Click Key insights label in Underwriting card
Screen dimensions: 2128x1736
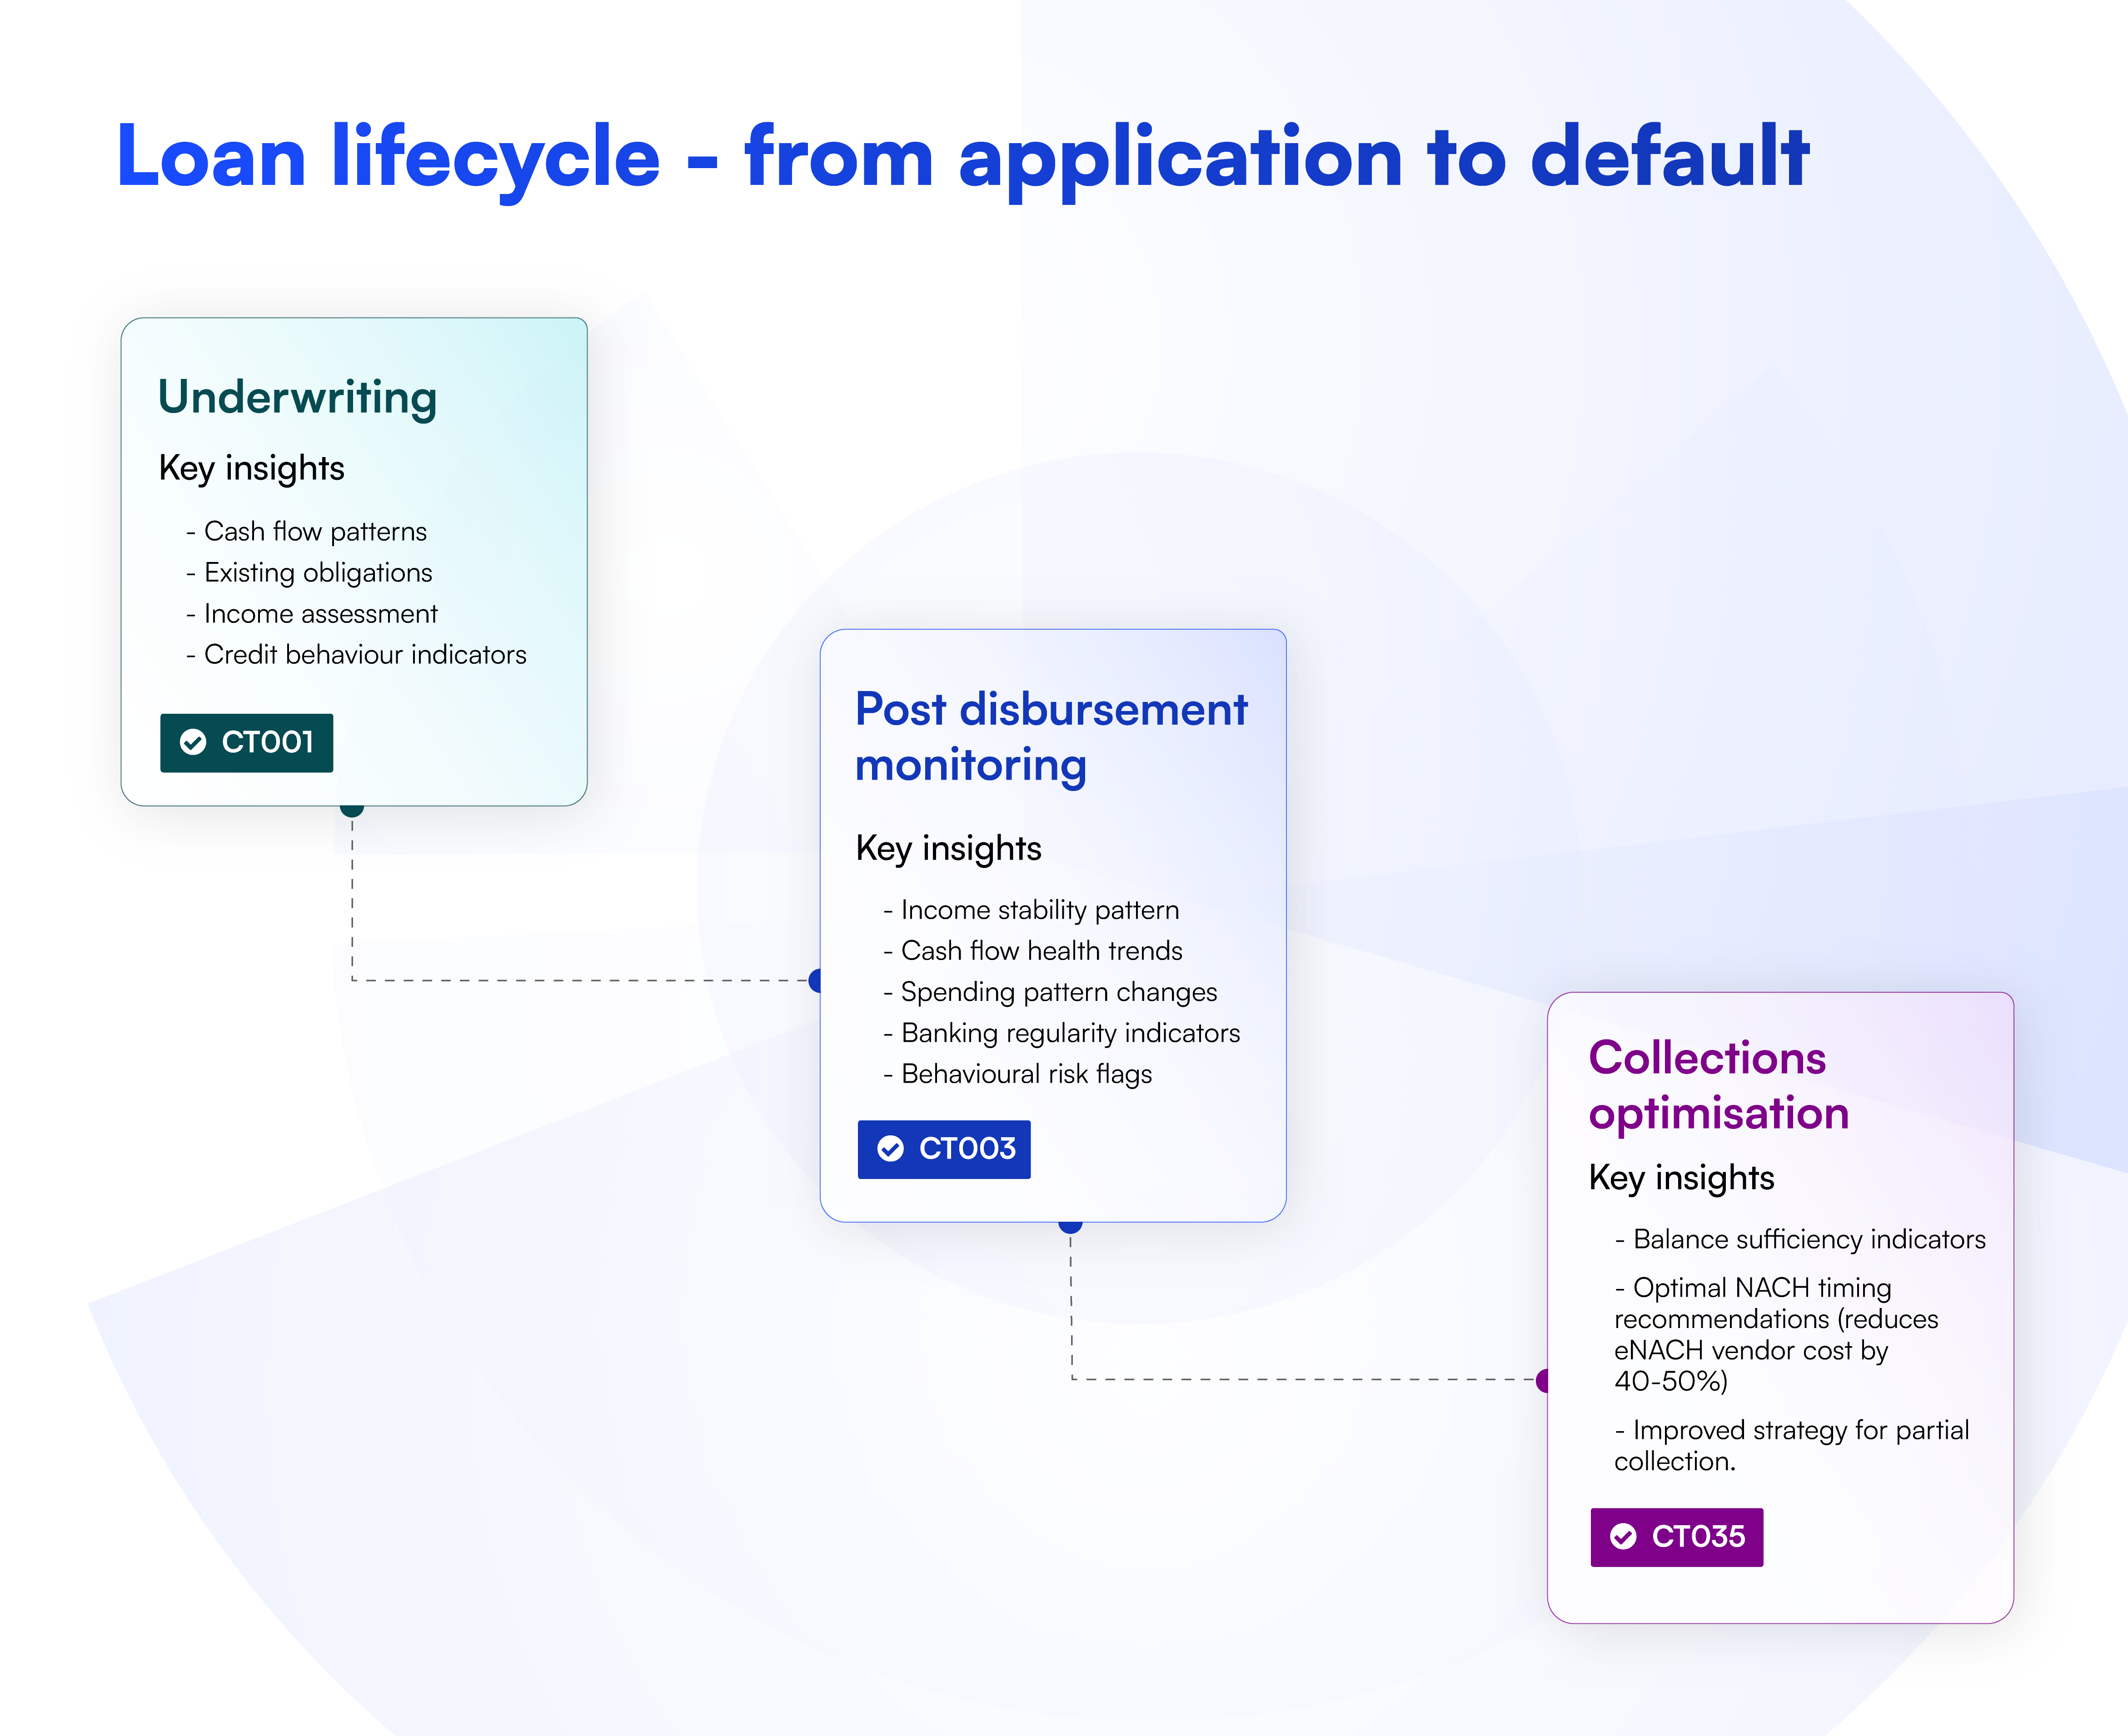point(252,468)
